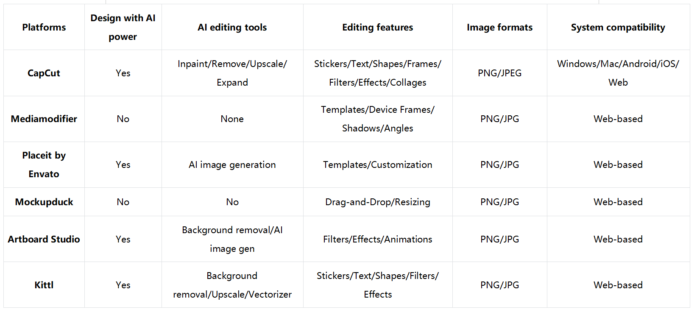Select the Placeit by Envato cell
697x312 pixels.
click(44, 164)
